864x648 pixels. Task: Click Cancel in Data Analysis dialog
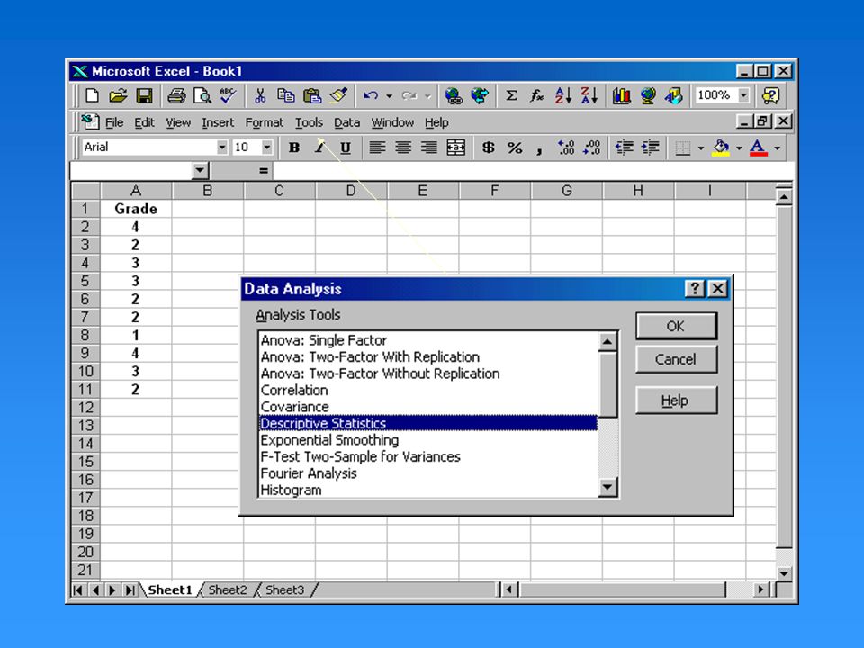pyautogui.click(x=676, y=360)
